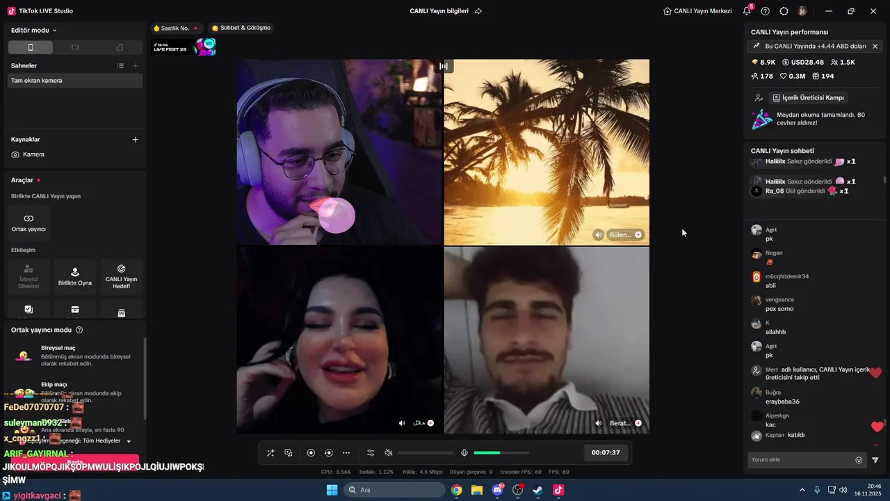Click the Live Fest 25 banner

point(184,47)
